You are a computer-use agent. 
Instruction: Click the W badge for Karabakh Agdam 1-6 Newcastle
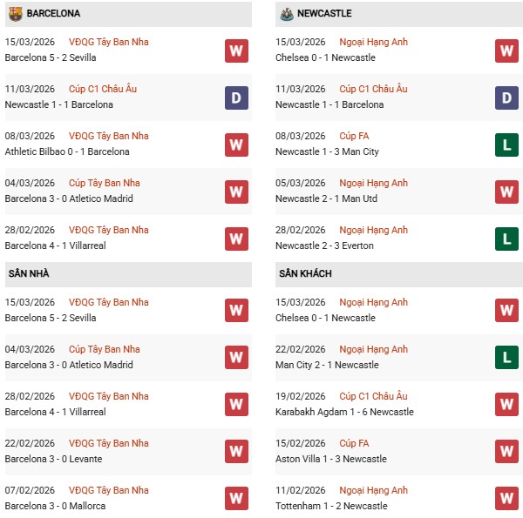click(506, 405)
